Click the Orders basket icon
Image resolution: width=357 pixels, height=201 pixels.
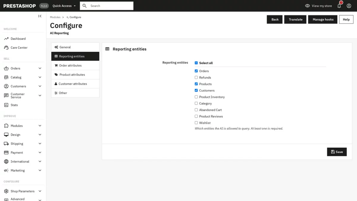[6, 68]
